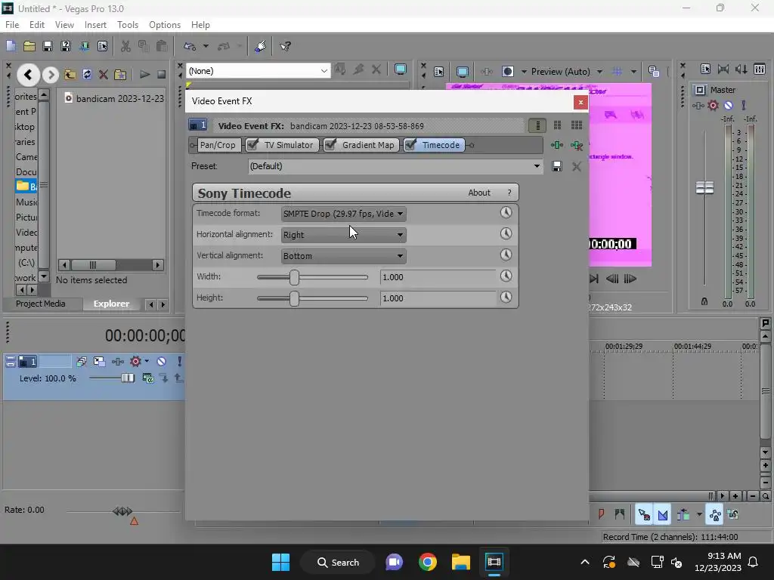Create a new project via toolbar icon
774x580 pixels.
11,46
